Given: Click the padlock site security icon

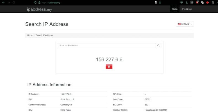Looking at the screenshot, I should [x=39, y=2].
